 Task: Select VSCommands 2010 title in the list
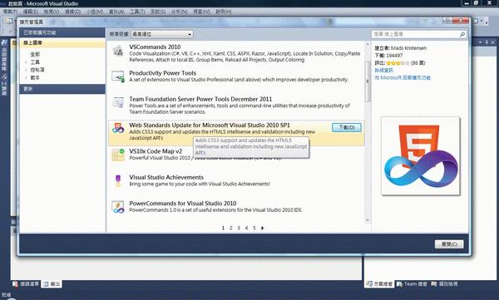[155, 47]
